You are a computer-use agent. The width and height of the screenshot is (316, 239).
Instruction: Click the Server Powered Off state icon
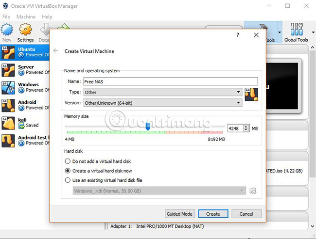(21, 73)
